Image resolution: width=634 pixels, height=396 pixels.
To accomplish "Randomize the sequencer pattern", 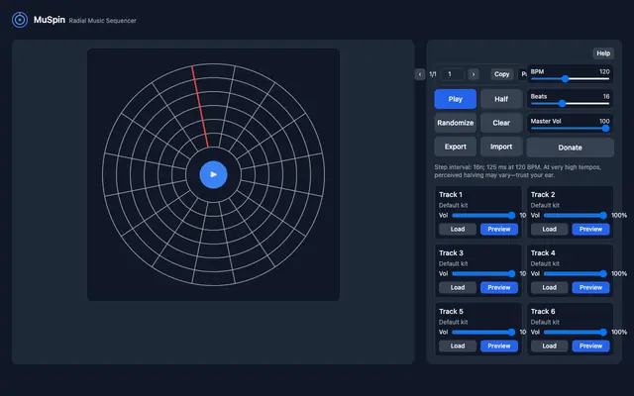I will tap(456, 123).
